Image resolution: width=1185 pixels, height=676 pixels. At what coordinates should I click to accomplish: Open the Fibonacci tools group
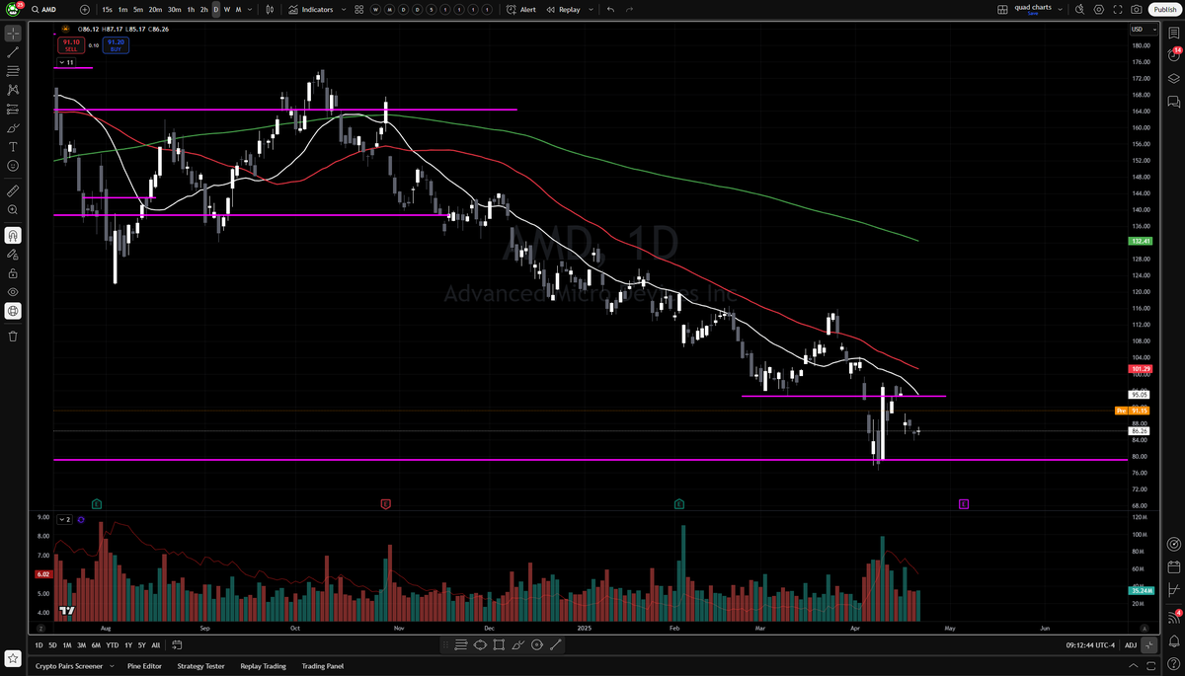click(13, 71)
